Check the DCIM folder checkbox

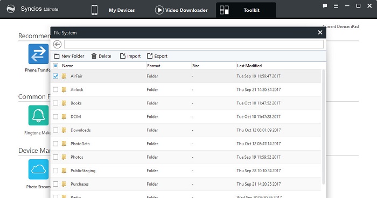pos(55,117)
